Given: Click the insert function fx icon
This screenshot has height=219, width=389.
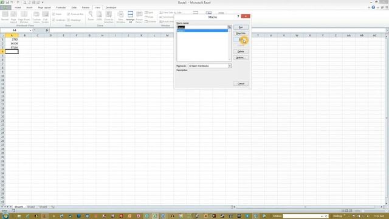Looking at the screenshot, I should pos(47,30).
